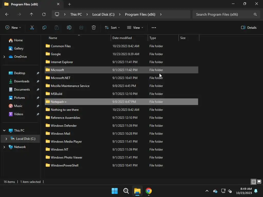Open Videos in navigation pane
Screen dimensions: 263x197
click(x=18, y=114)
